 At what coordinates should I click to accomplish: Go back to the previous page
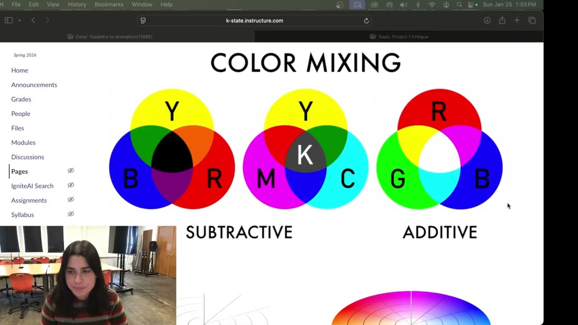33,20
